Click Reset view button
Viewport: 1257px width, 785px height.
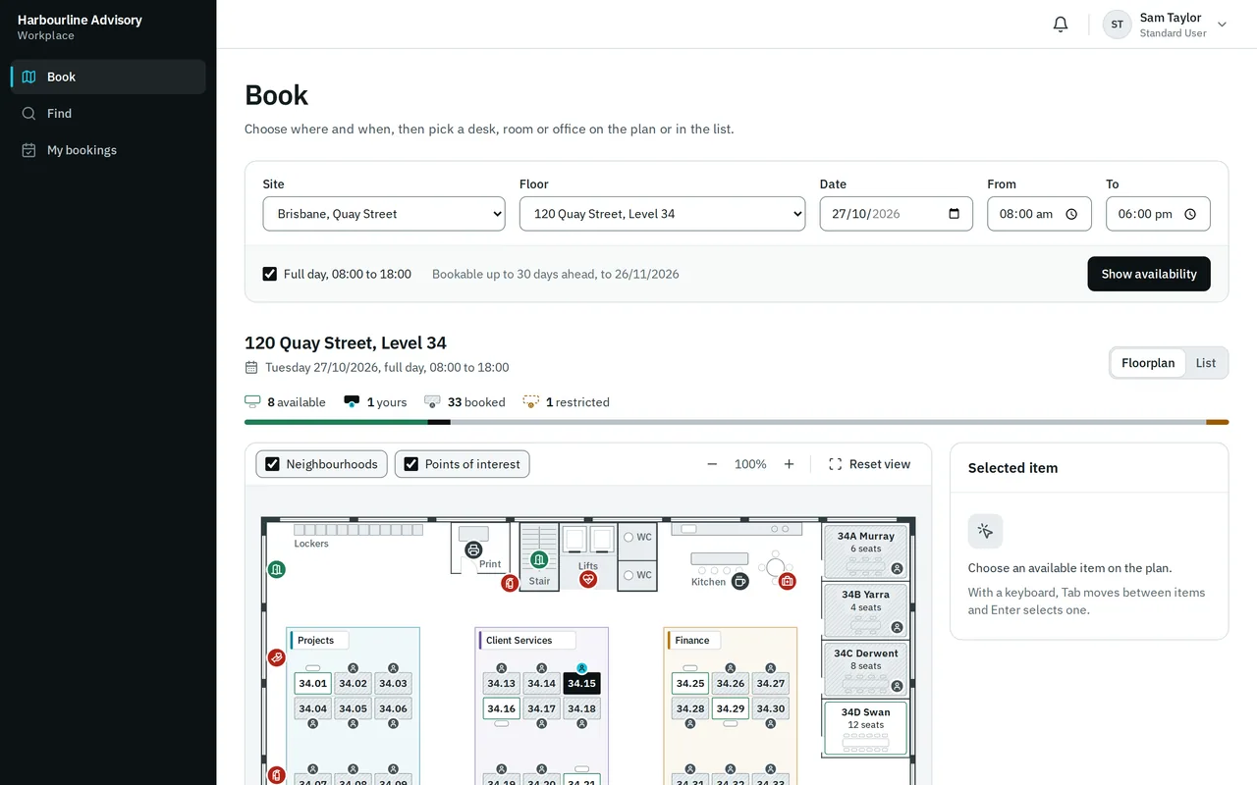pyautogui.click(x=869, y=464)
